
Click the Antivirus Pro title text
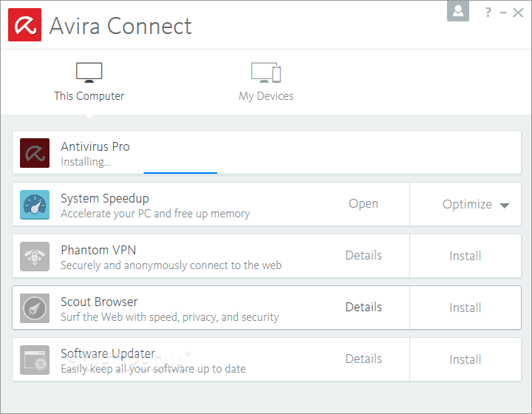pyautogui.click(x=95, y=146)
